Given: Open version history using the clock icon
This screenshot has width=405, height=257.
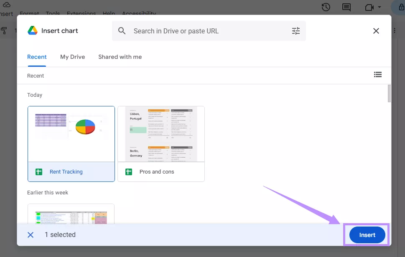Looking at the screenshot, I should tap(326, 7).
